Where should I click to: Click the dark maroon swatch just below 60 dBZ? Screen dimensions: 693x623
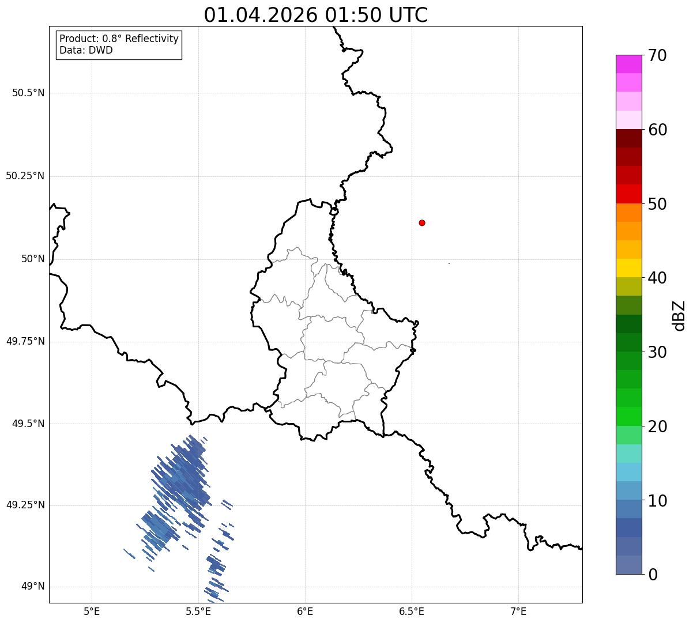[x=628, y=138]
